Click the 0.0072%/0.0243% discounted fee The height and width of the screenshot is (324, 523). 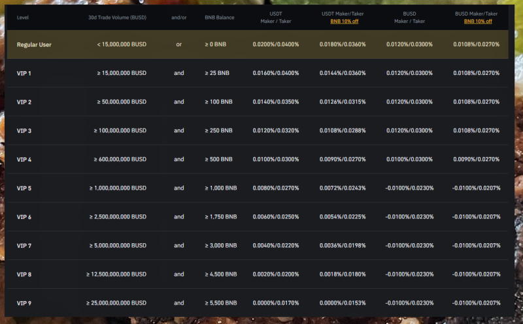[x=343, y=188]
